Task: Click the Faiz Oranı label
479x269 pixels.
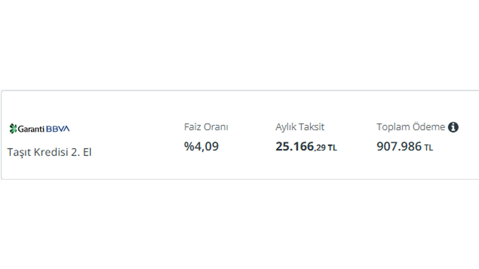Action: tap(206, 127)
